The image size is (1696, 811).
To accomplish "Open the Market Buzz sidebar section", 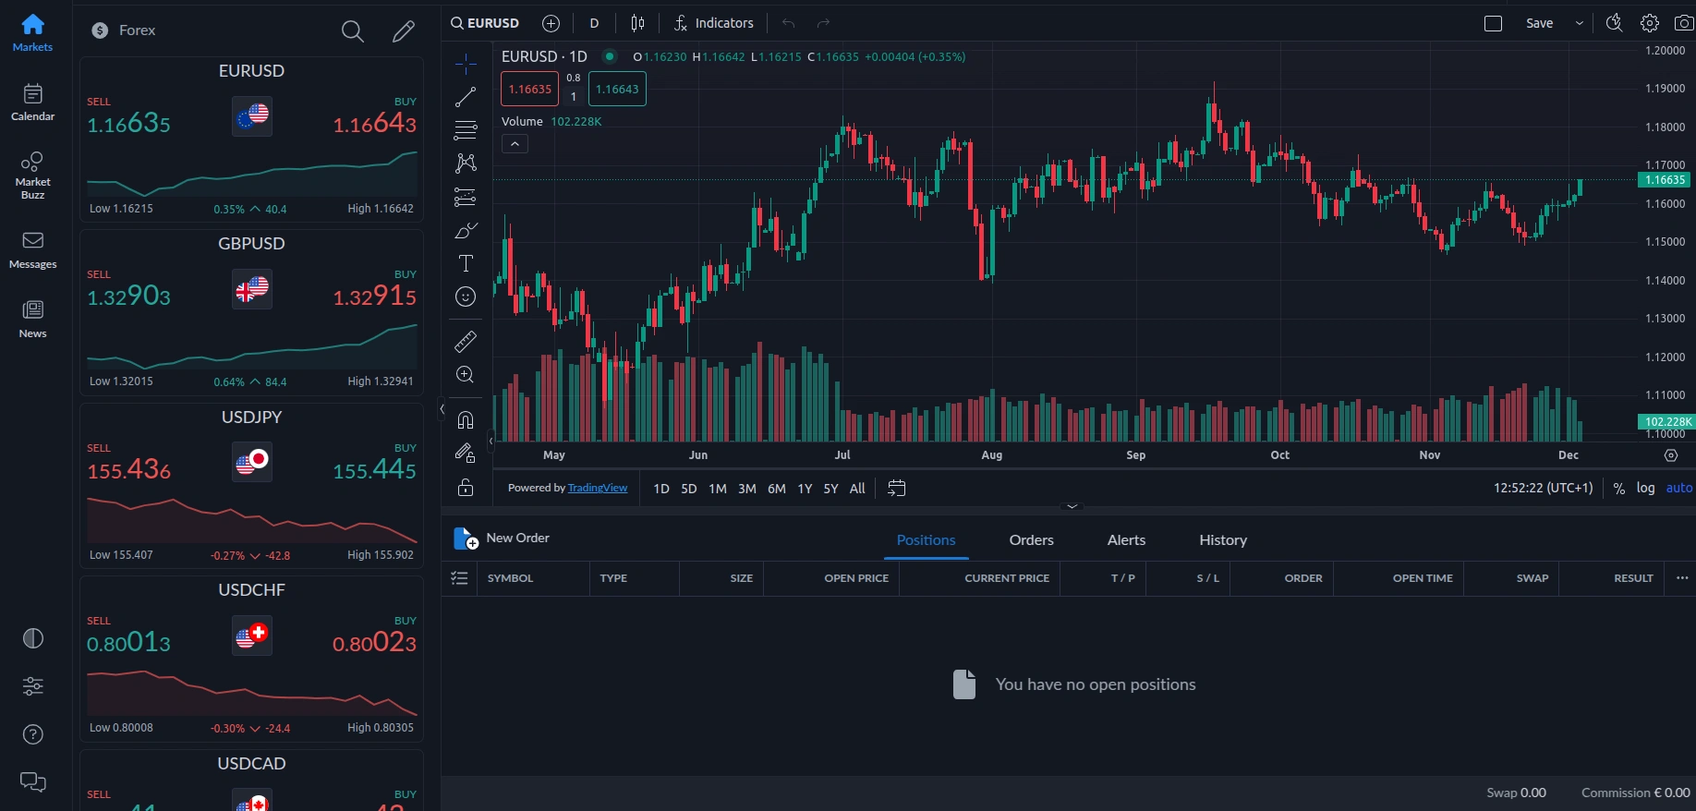I will (32, 176).
